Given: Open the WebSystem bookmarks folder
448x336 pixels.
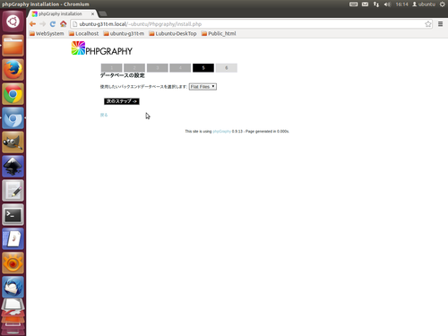Looking at the screenshot, I should coord(47,33).
